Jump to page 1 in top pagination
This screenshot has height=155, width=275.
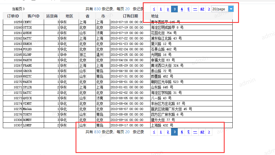(161, 9)
